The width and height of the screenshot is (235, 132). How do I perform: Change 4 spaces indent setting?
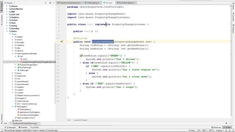[220, 131]
